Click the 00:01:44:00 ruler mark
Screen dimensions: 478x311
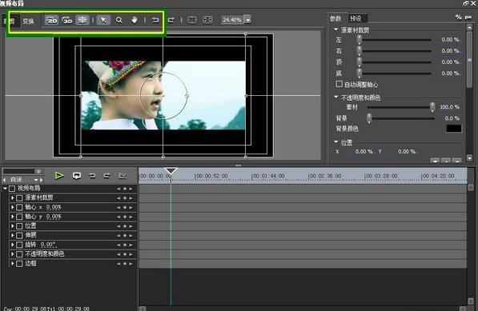pyautogui.click(x=269, y=176)
